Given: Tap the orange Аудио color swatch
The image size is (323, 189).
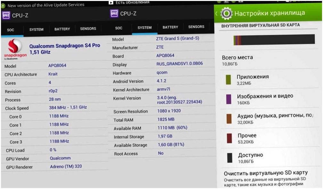Looking at the screenshot, I should (229, 119).
